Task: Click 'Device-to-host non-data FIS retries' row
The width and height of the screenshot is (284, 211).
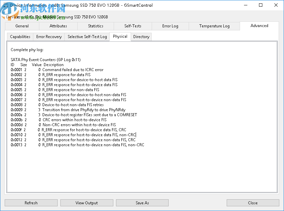Action: [57, 105]
